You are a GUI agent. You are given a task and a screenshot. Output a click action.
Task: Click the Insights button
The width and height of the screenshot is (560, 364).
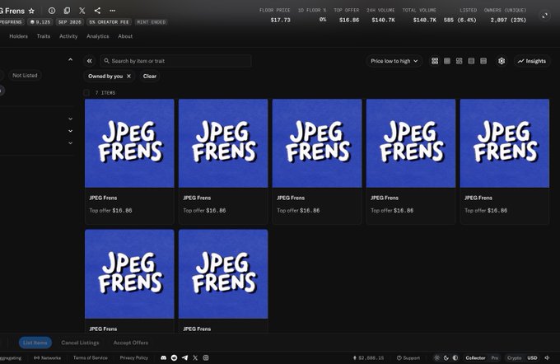pyautogui.click(x=532, y=61)
